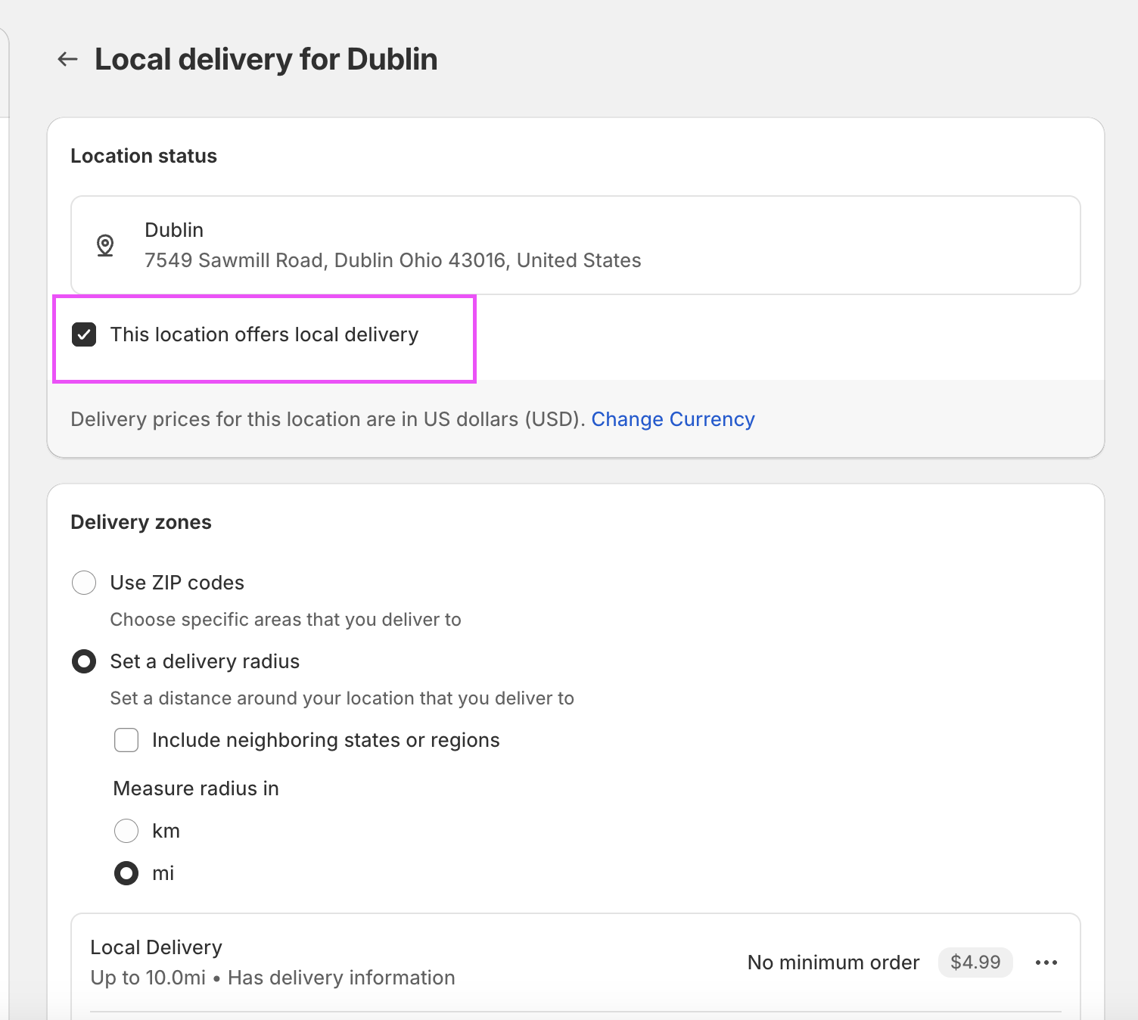This screenshot has height=1020, width=1138.
Task: Open the Local Delivery zone name
Action: pos(156,947)
